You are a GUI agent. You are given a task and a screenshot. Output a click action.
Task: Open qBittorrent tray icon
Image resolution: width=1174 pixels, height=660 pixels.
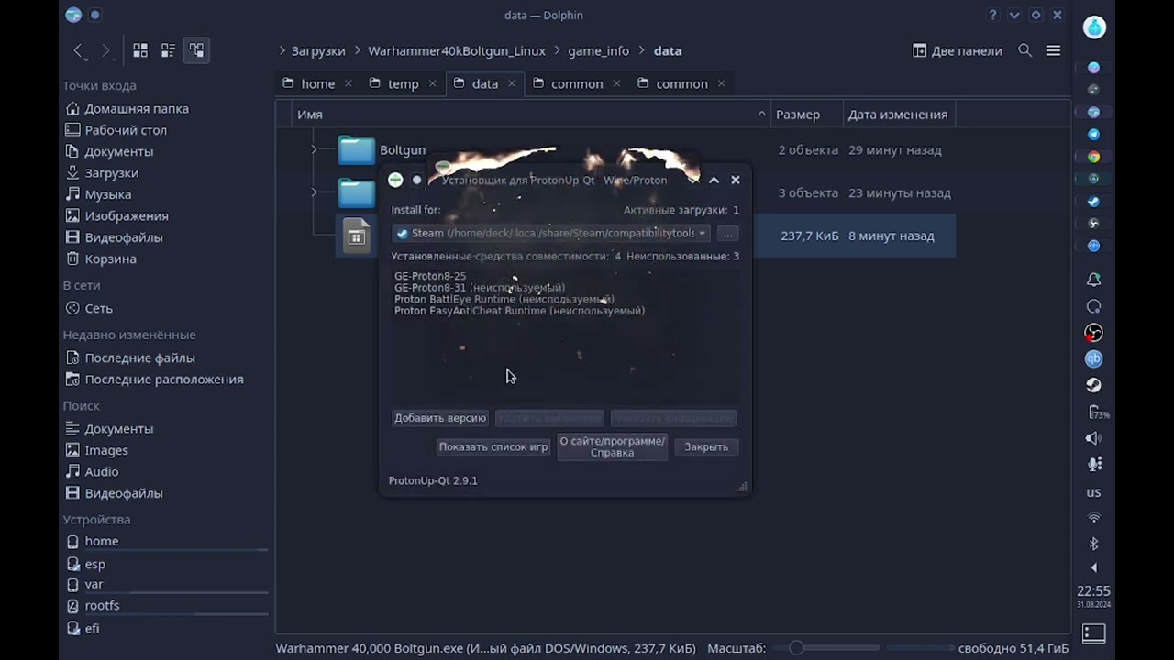coord(1093,358)
